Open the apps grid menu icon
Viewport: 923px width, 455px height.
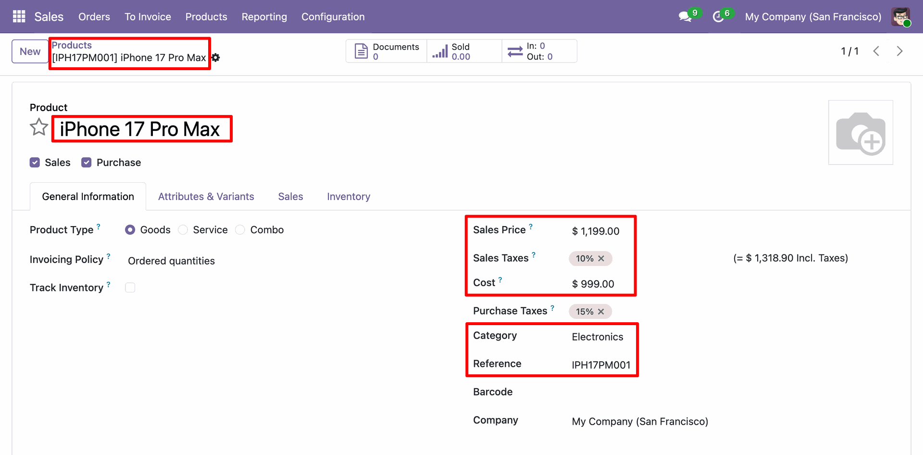click(19, 16)
